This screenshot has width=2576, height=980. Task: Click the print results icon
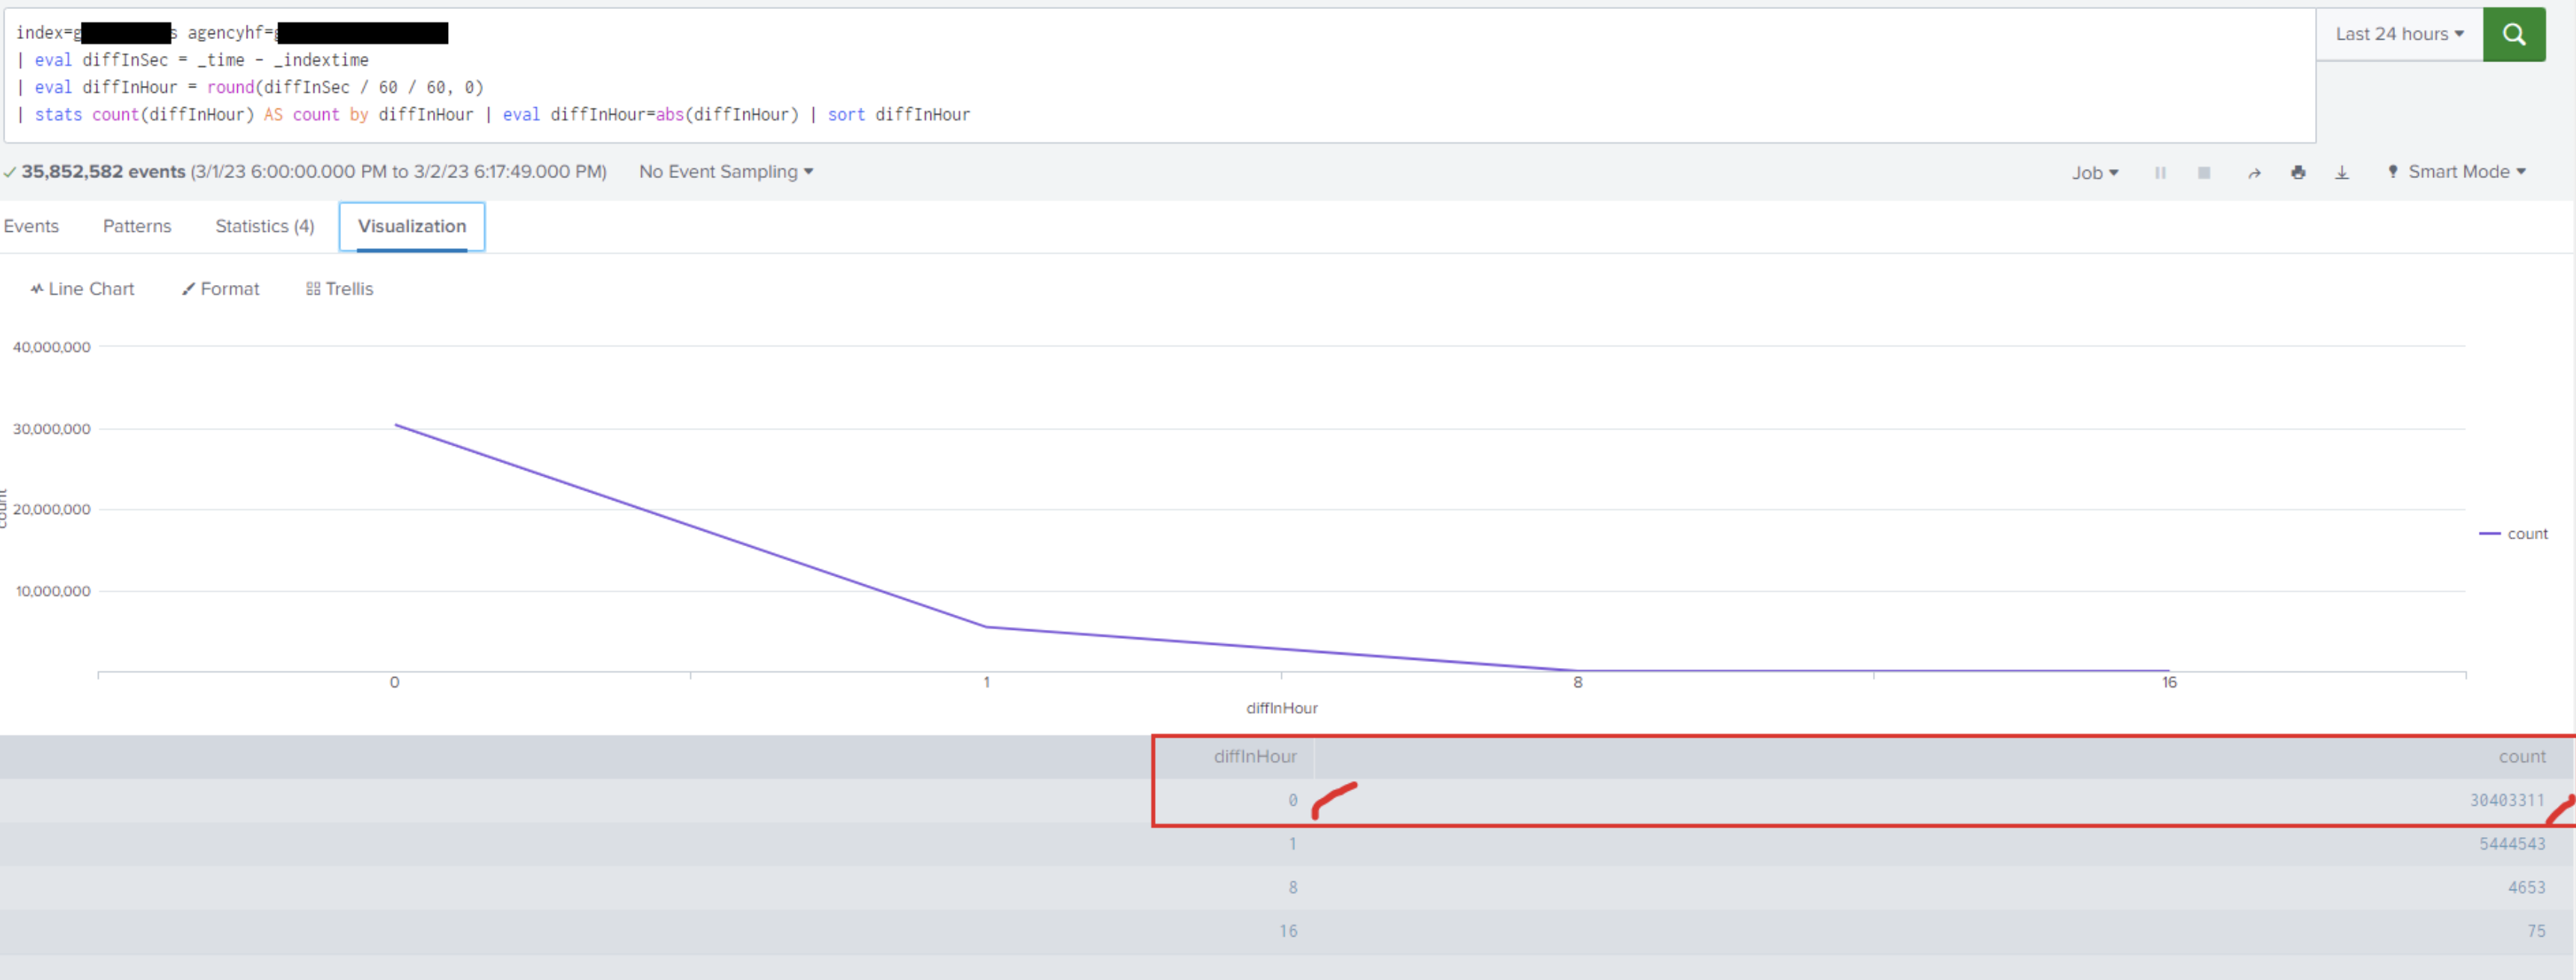[x=2298, y=173]
